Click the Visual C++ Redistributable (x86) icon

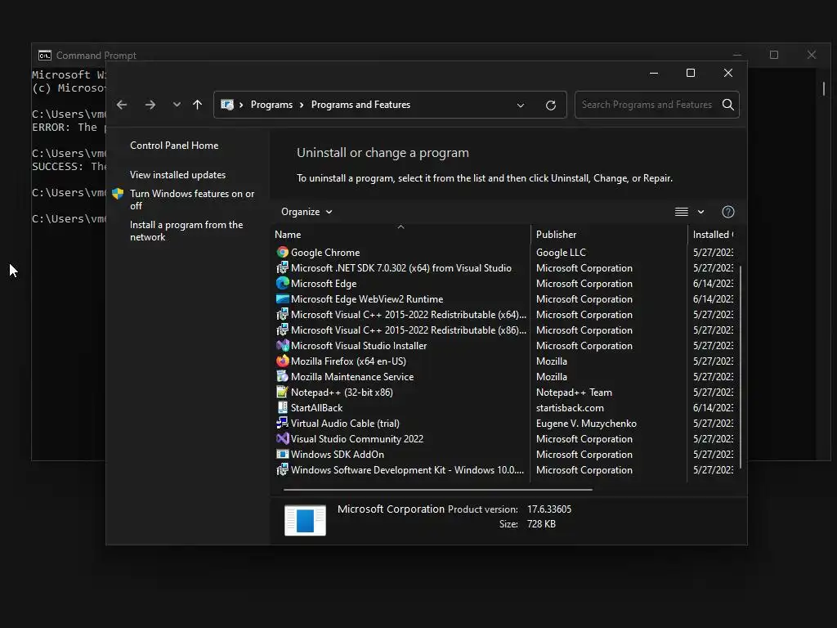(282, 330)
